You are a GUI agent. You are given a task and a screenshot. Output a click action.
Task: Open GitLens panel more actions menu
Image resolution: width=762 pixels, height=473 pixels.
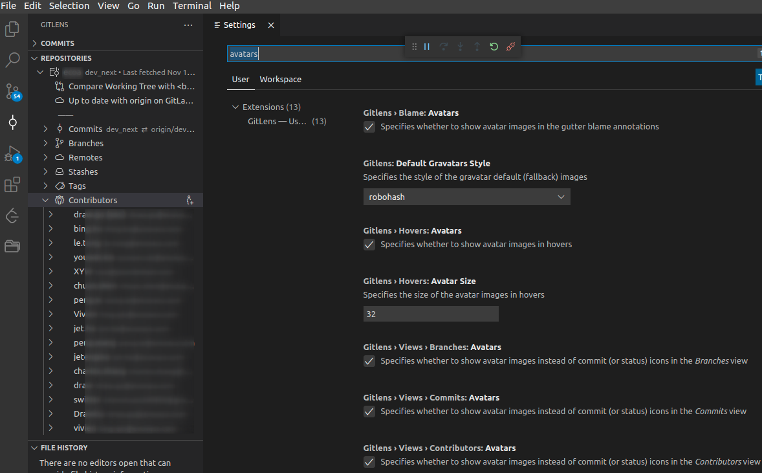188,25
